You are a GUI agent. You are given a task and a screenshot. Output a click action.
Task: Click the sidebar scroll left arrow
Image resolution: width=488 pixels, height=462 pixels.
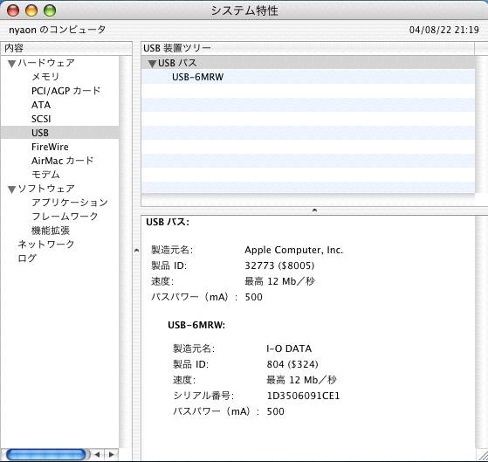98,454
